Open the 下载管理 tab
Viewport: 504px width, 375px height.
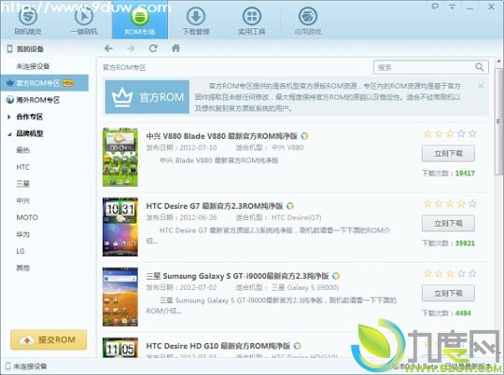pos(196,20)
